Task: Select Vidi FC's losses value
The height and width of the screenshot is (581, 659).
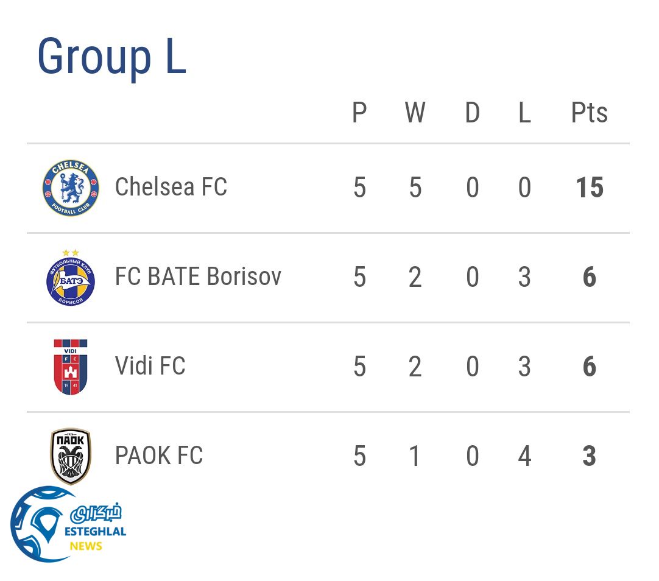Action: point(524,367)
